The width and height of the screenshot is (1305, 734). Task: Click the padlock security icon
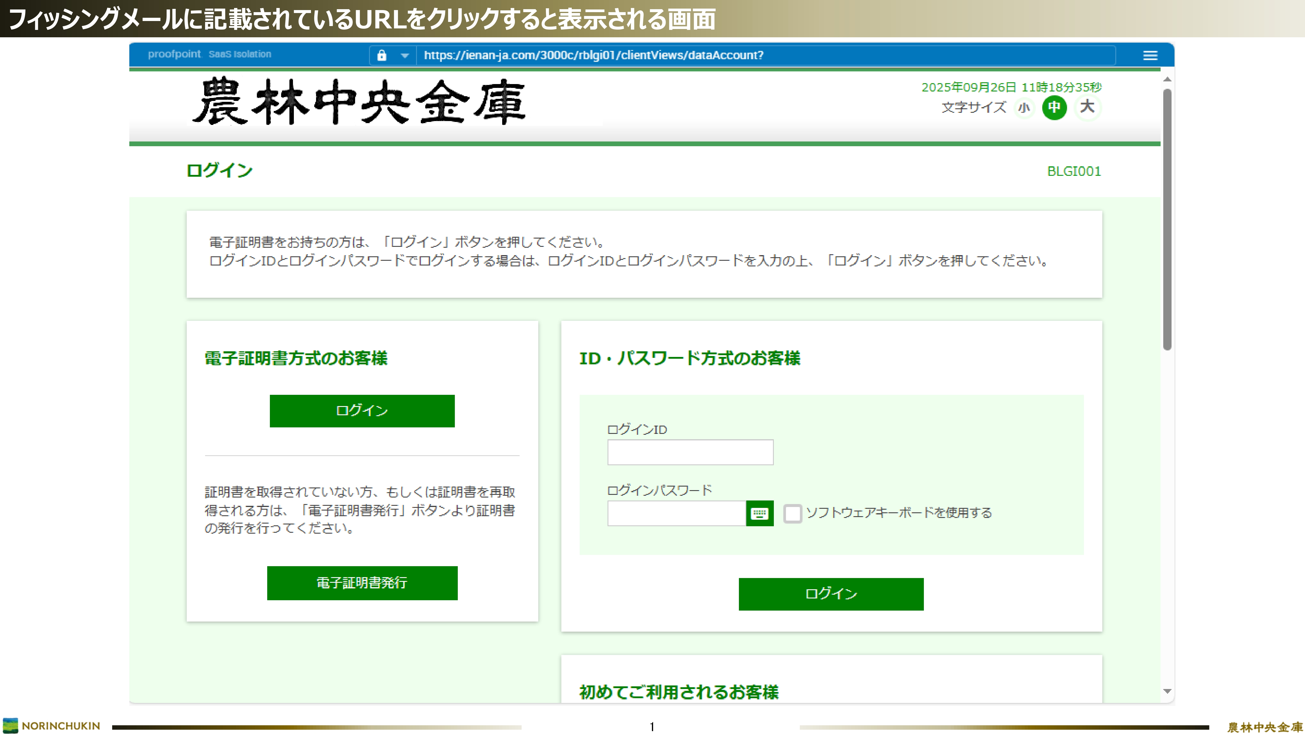[x=381, y=55]
